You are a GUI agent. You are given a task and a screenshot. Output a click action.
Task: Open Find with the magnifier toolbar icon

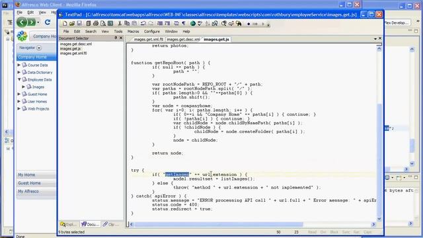click(x=224, y=24)
